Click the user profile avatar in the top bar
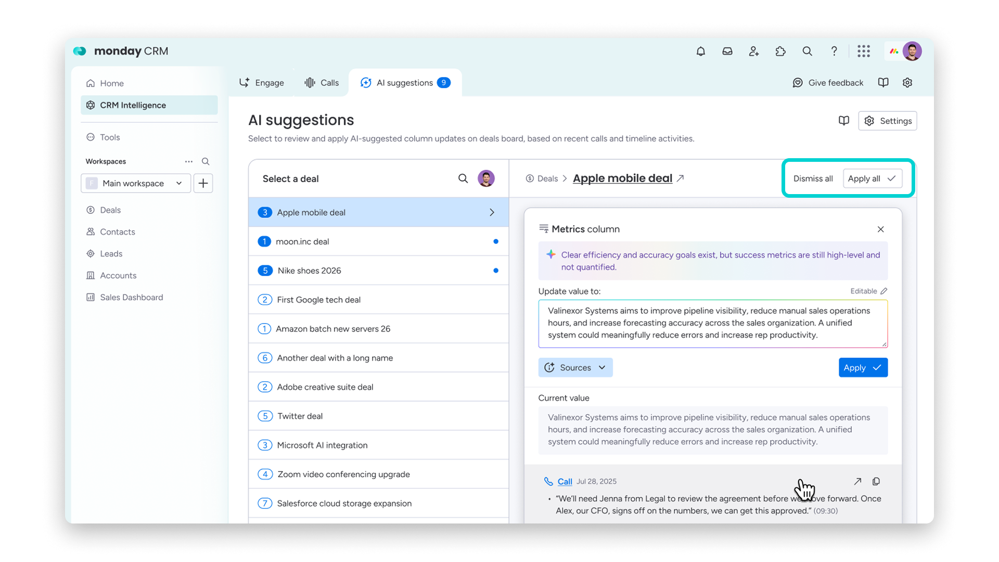The image size is (999, 562). click(x=912, y=51)
